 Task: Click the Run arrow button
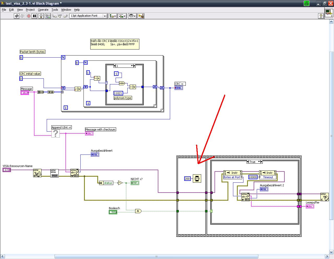click(x=17, y=16)
